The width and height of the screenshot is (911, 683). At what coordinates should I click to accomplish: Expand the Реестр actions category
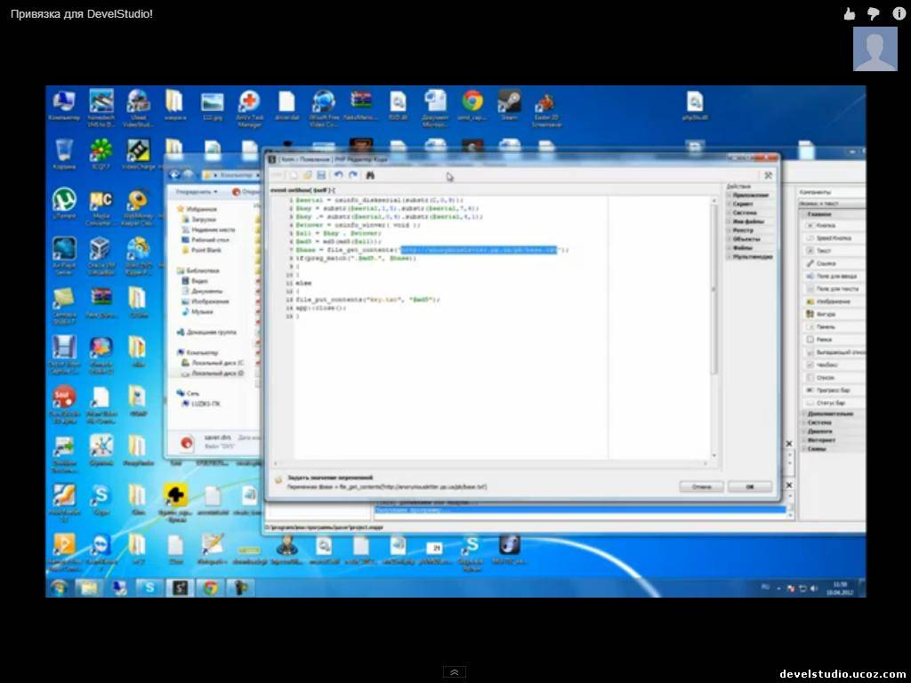click(742, 230)
